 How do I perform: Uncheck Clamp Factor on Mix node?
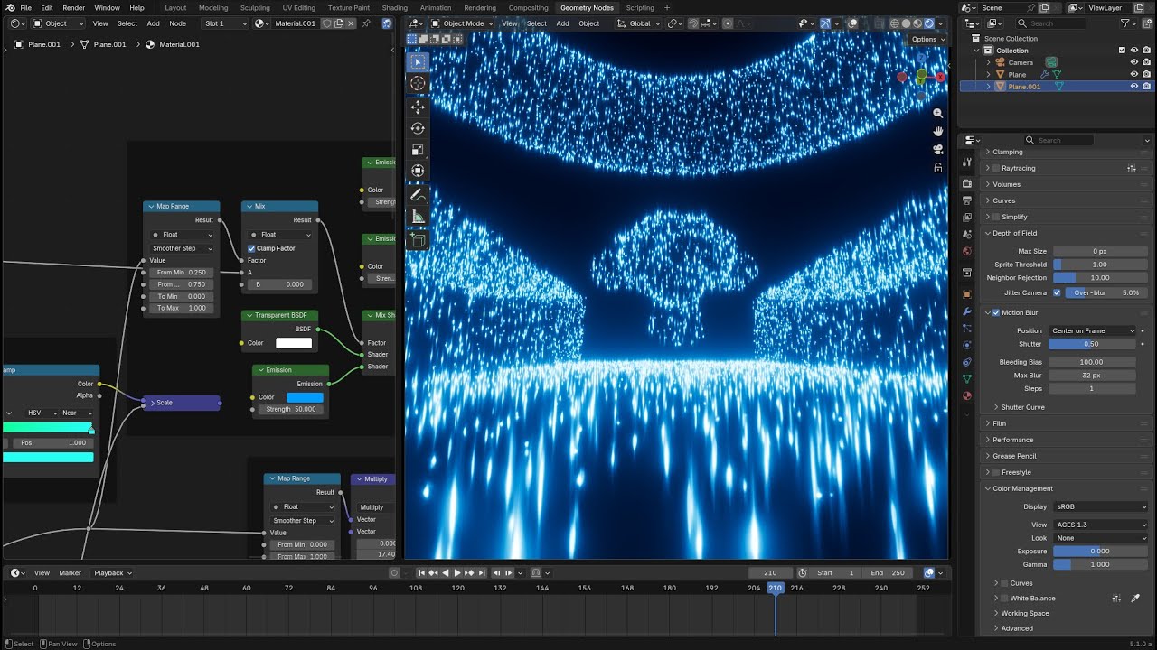tap(251, 248)
